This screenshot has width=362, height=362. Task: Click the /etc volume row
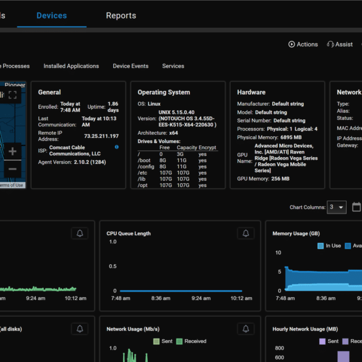pos(178,173)
